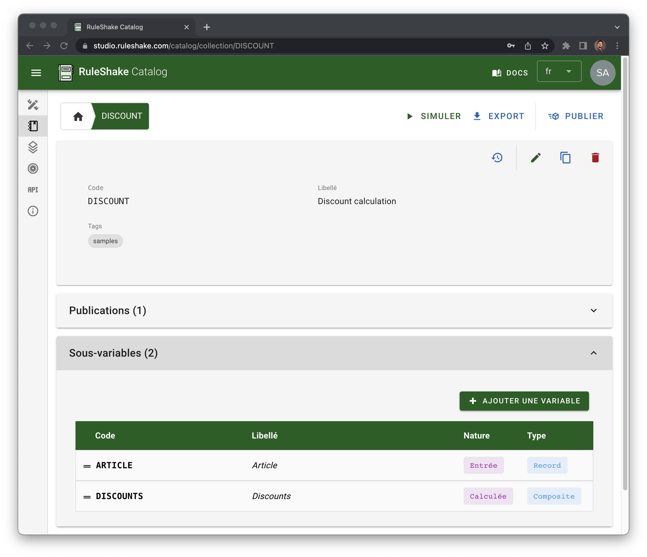The image size is (647, 557).
Task: Duplicate the collection with the copy icon
Action: click(x=565, y=158)
